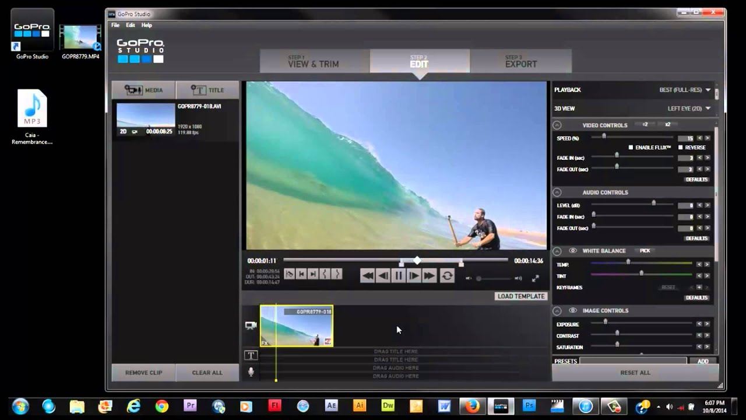The image size is (746, 420).
Task: Decrease video Fade In with left arrow
Action: coord(700,158)
